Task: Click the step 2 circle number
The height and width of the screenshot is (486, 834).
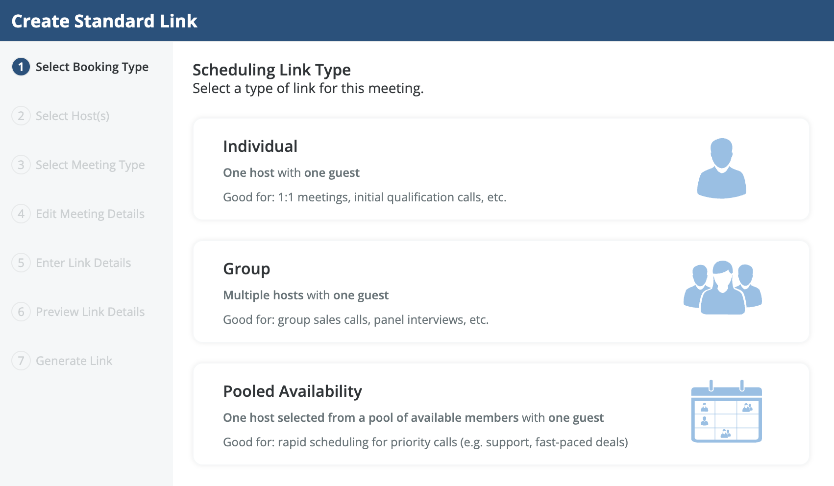Action: coord(21,116)
